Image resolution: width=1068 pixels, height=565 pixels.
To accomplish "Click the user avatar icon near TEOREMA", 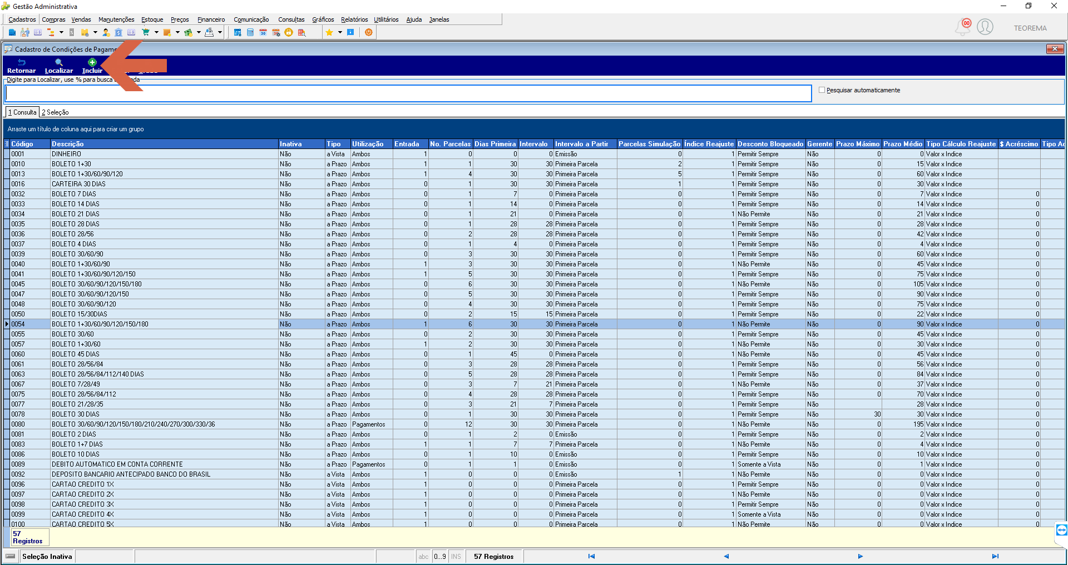I will click(985, 27).
